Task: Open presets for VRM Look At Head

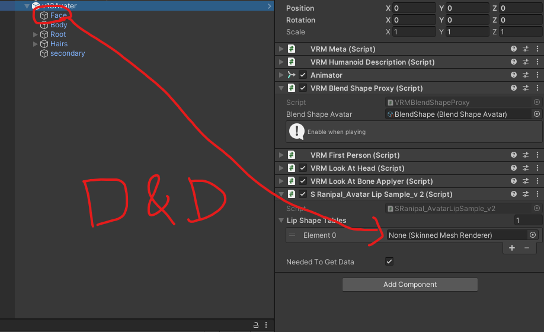Action: [526, 168]
